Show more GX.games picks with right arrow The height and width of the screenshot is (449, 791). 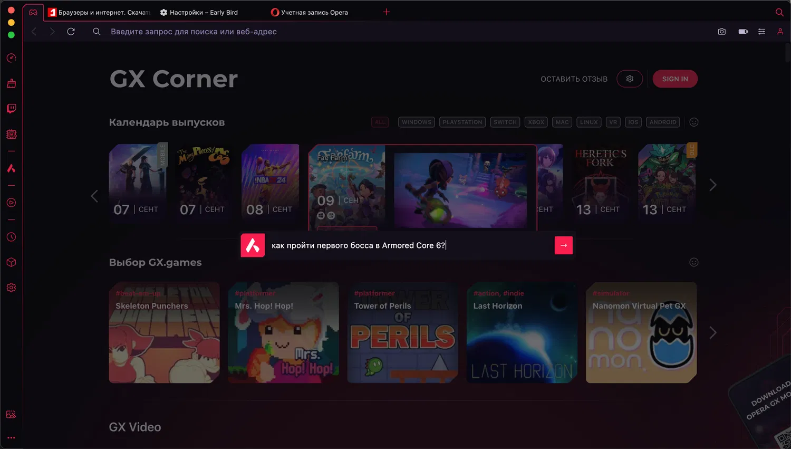pos(713,332)
